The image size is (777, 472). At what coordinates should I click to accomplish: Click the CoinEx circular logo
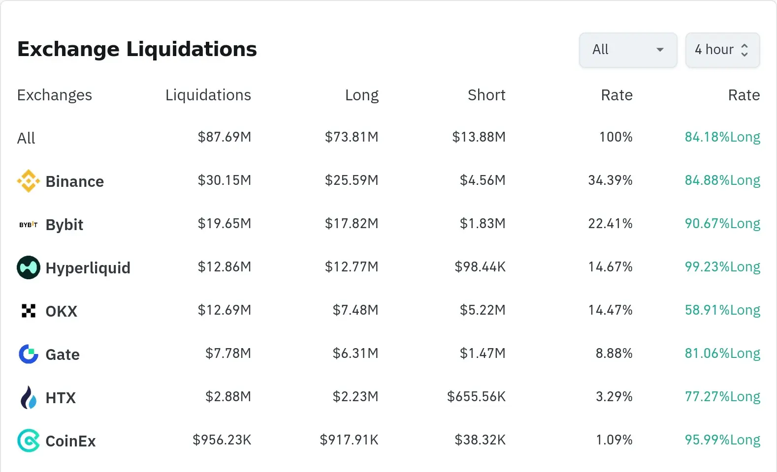click(28, 441)
